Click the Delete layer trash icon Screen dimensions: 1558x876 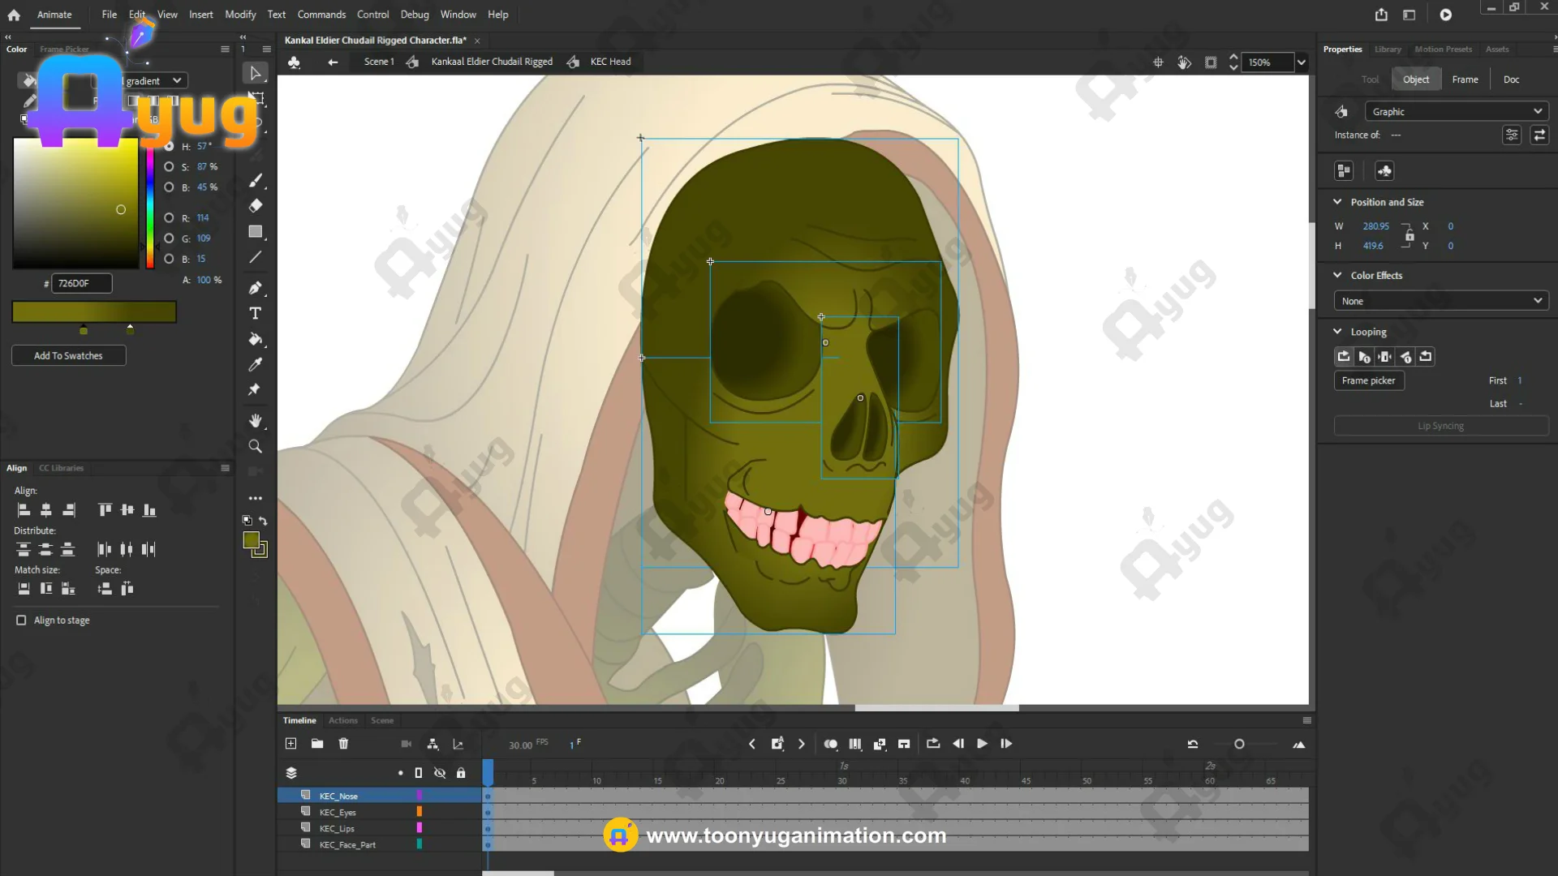coord(343,744)
